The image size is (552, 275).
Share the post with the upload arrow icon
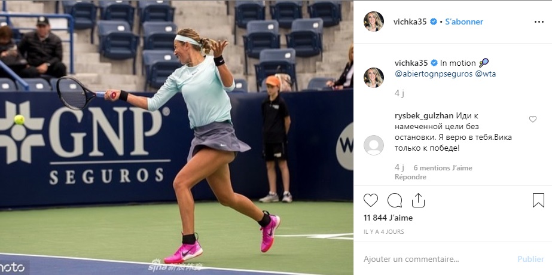[418, 200]
